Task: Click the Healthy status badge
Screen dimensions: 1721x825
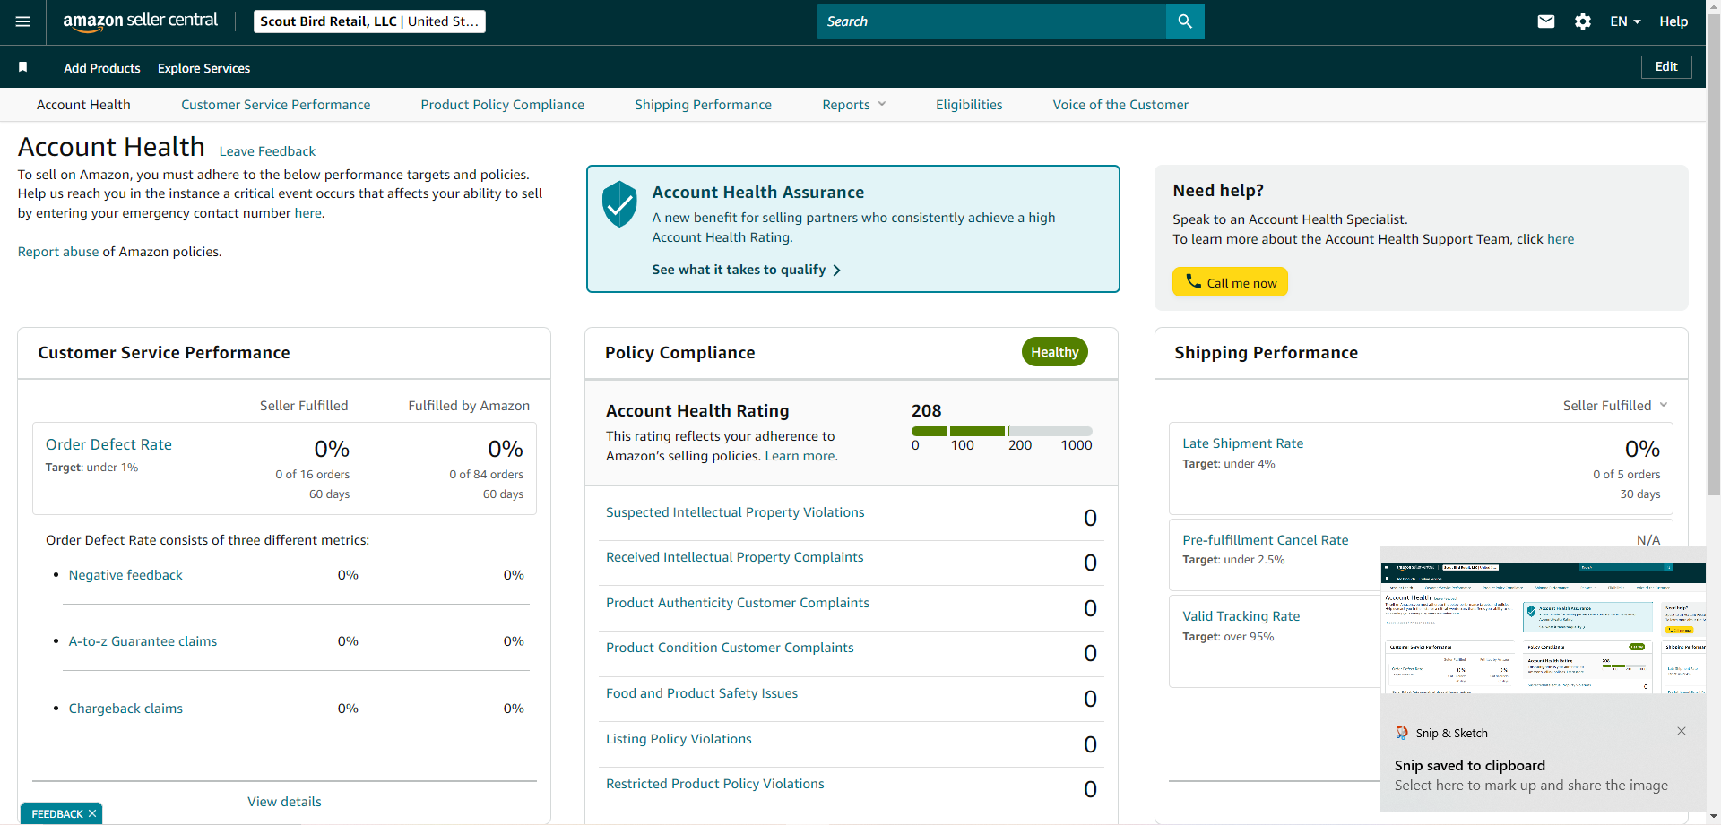Action: point(1055,352)
